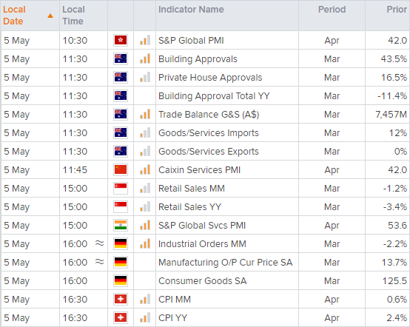Open the Caixin Services PMI indicator

[199, 170]
